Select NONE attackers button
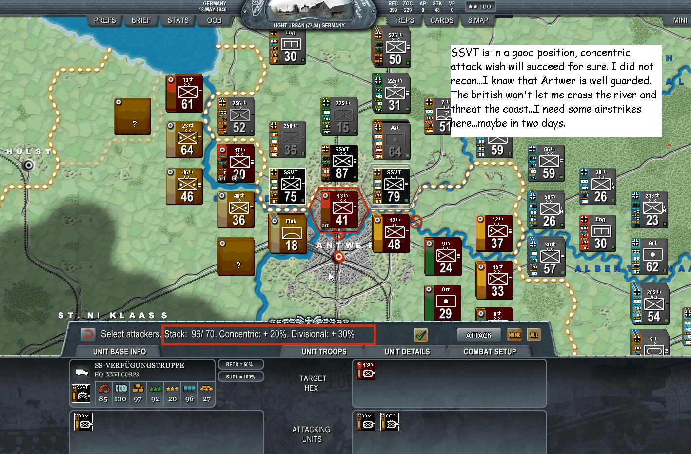Screen dimensions: 691x454 514,335
